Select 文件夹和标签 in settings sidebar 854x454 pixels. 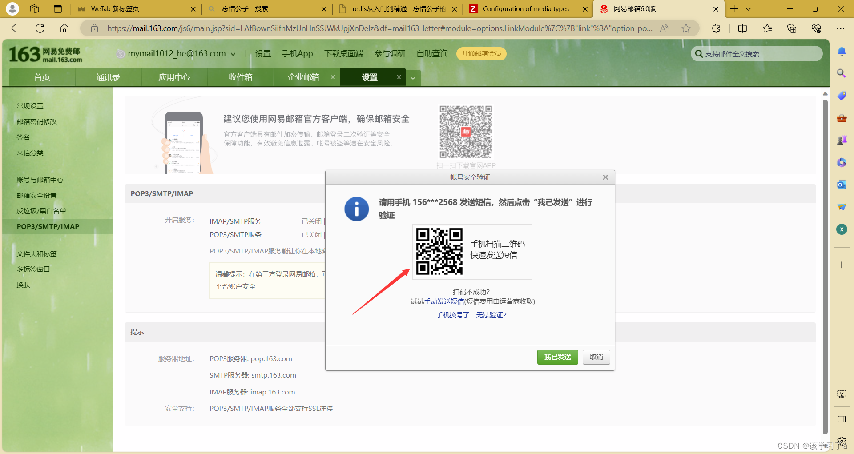click(x=36, y=254)
